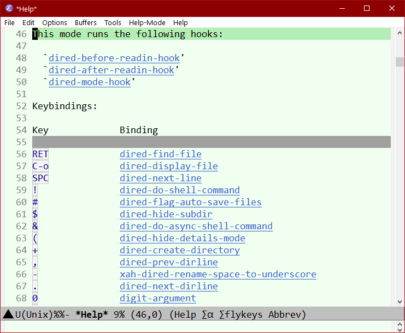
Task: Open the dired-hide-details-mode link
Action: (x=183, y=238)
